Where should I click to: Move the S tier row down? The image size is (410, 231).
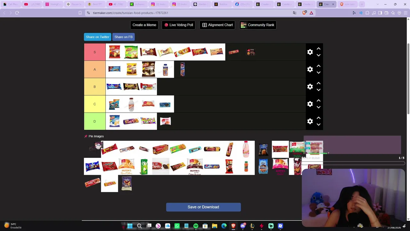[x=318, y=55]
